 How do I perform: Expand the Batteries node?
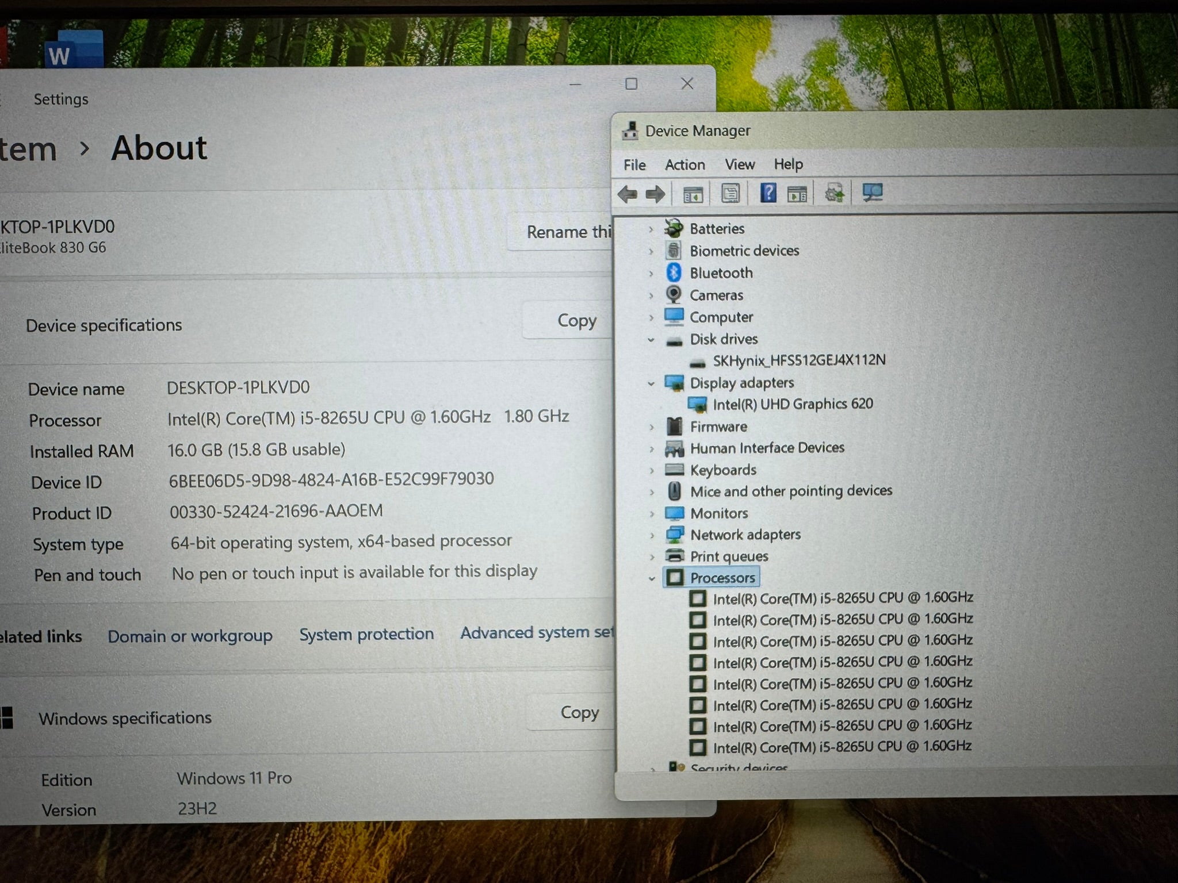pyautogui.click(x=651, y=229)
